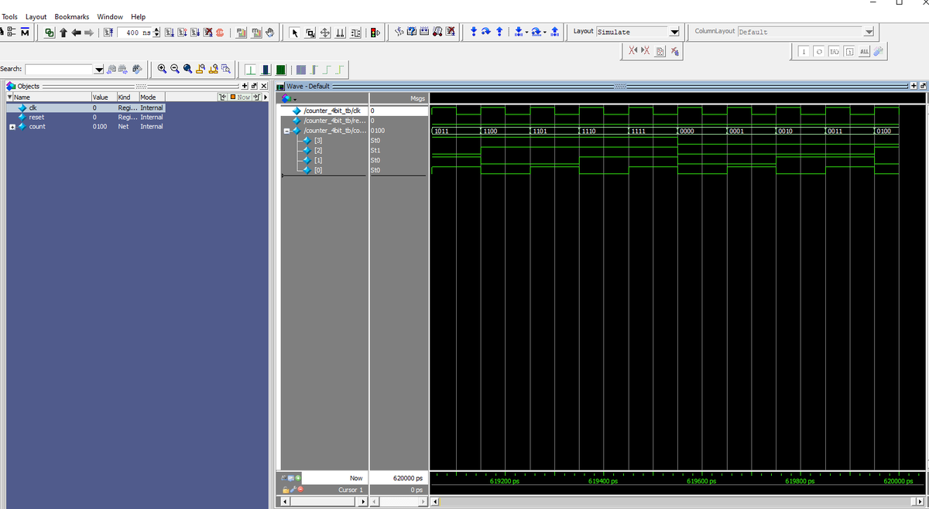
Task: Click the ALL filter button in toolbar
Action: click(863, 51)
